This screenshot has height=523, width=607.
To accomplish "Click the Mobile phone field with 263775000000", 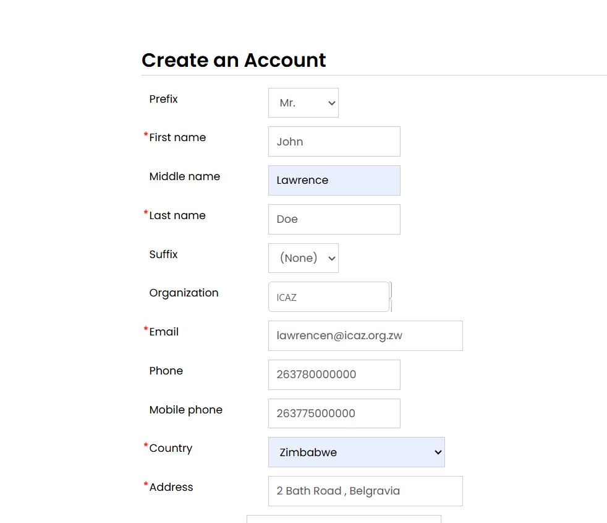I will [334, 413].
